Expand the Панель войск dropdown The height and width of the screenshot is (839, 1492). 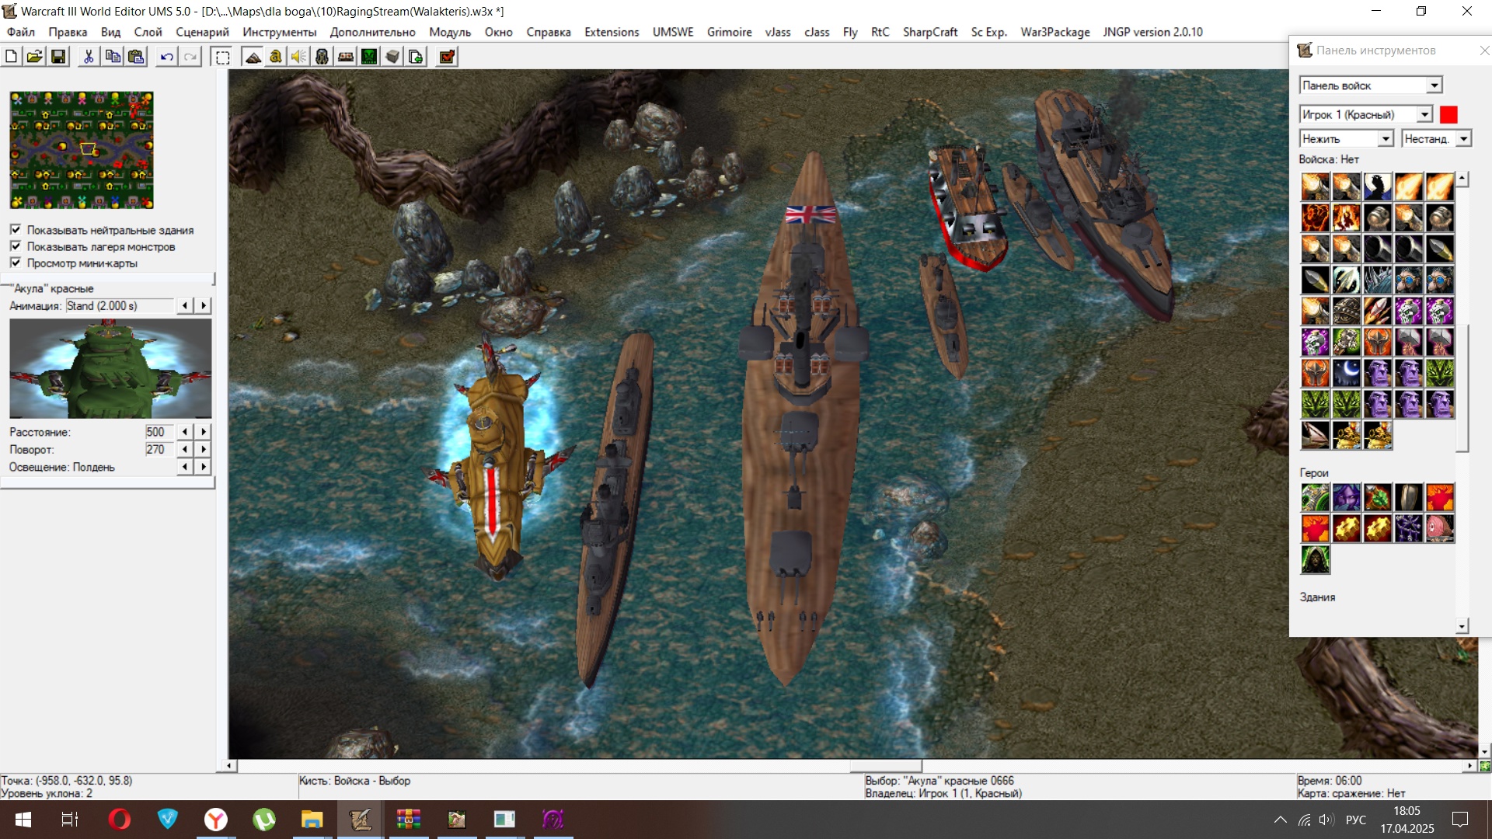(1434, 85)
